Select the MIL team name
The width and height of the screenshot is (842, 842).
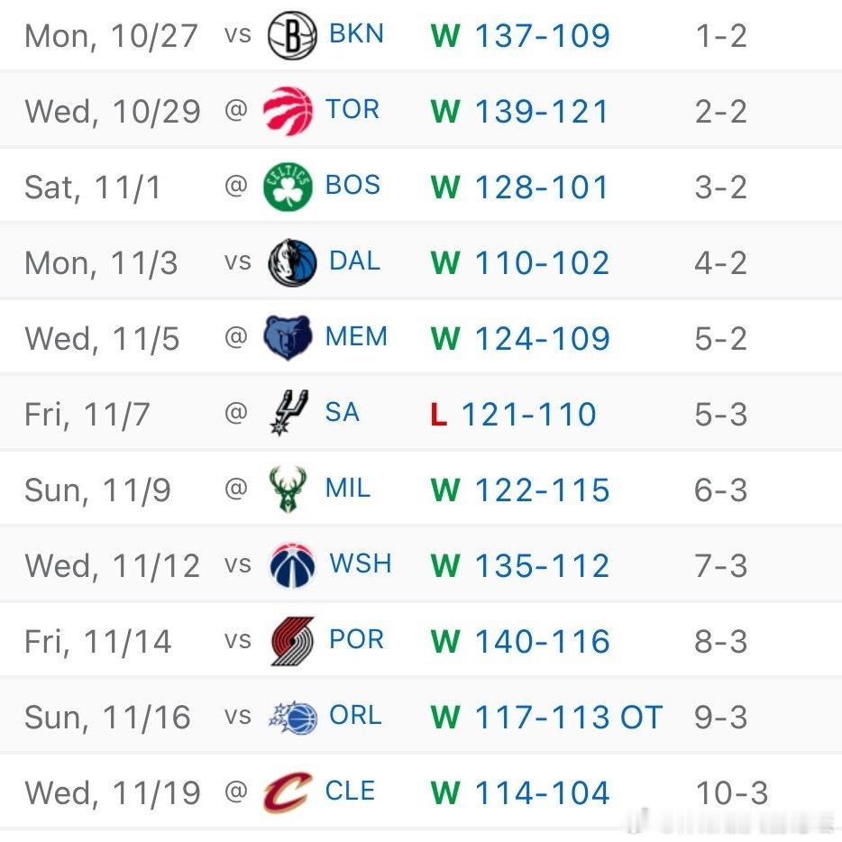click(348, 488)
